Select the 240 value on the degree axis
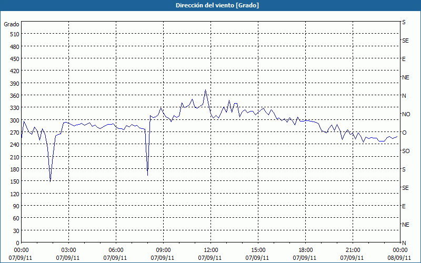The height and width of the screenshot is (263, 421). pyautogui.click(x=15, y=145)
